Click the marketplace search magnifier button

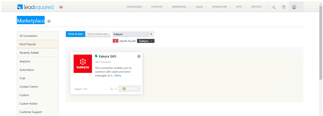[151, 34]
